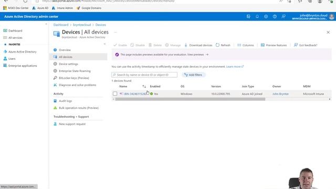The width and height of the screenshot is (336, 189).
Task: Open owner John Bryntze link
Action: point(280,94)
